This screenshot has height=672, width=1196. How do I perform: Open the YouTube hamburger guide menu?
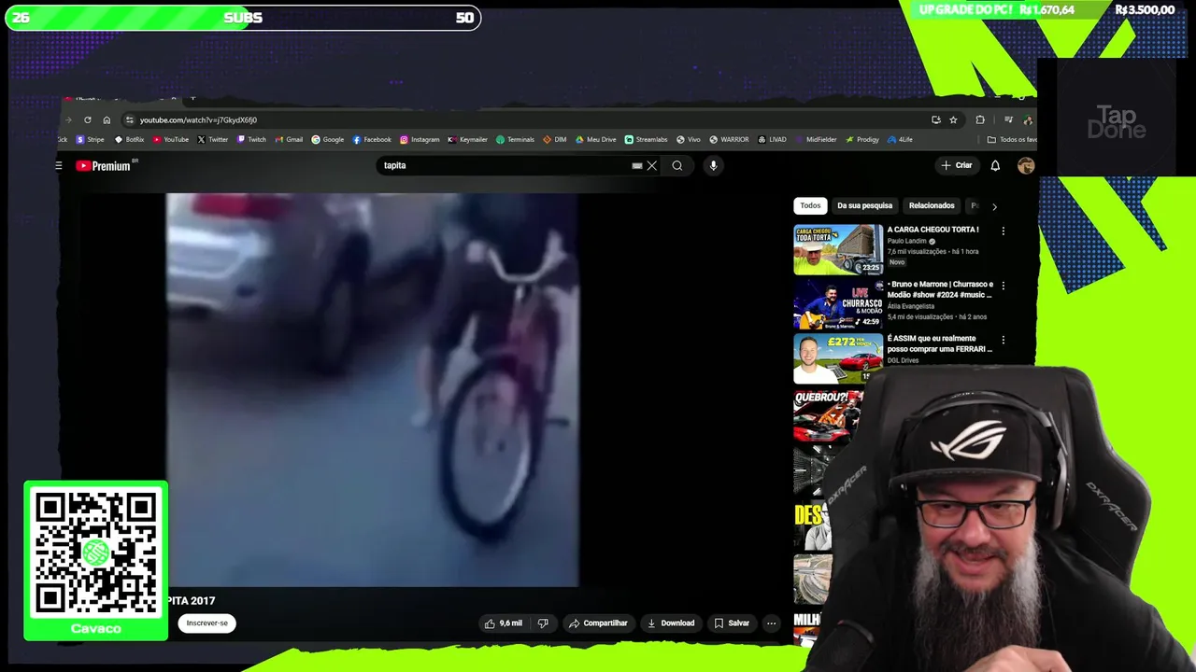pyautogui.click(x=59, y=165)
